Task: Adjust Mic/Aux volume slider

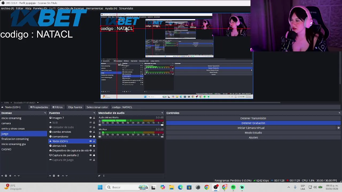Action: [x=132, y=137]
